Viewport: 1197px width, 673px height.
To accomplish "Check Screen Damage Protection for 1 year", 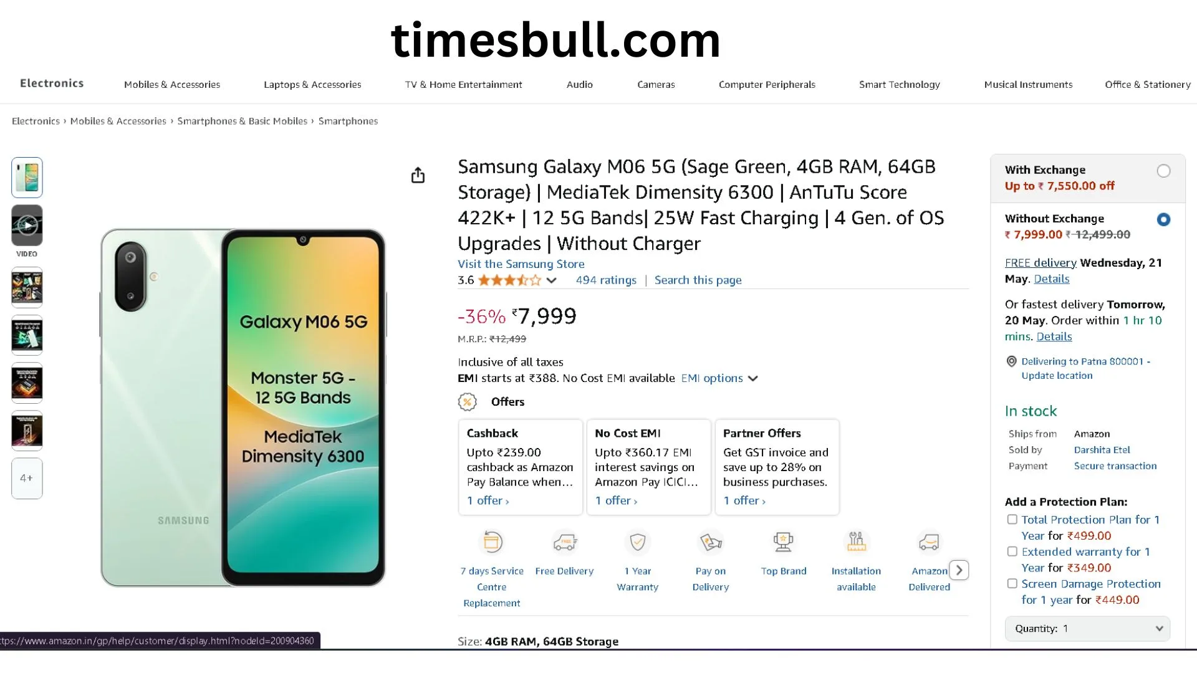I will pos(1012,584).
